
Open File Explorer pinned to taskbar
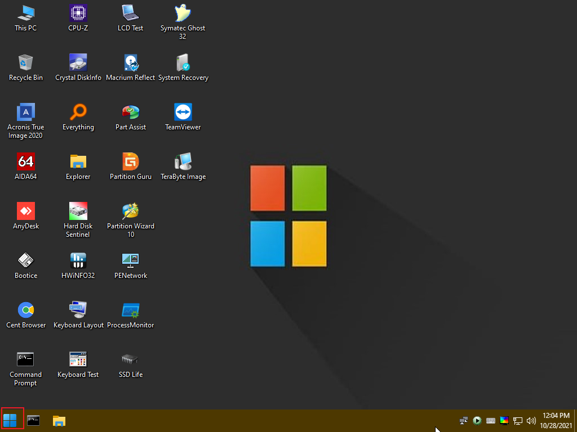59,421
